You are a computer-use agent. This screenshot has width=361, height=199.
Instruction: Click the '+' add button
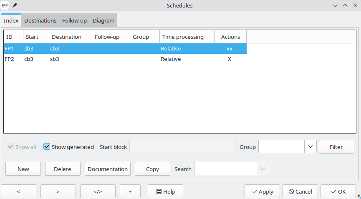click(130, 191)
